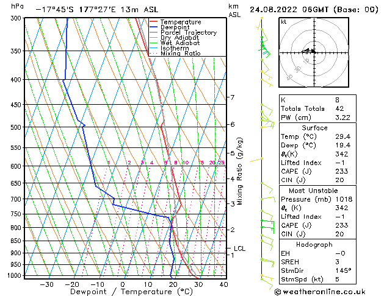Click the hodograph circular plot

(x=314, y=52)
